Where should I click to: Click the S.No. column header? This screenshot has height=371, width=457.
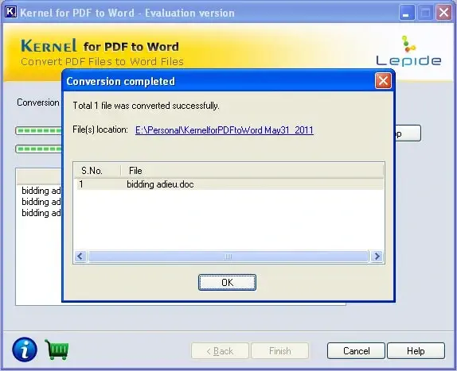coord(97,171)
